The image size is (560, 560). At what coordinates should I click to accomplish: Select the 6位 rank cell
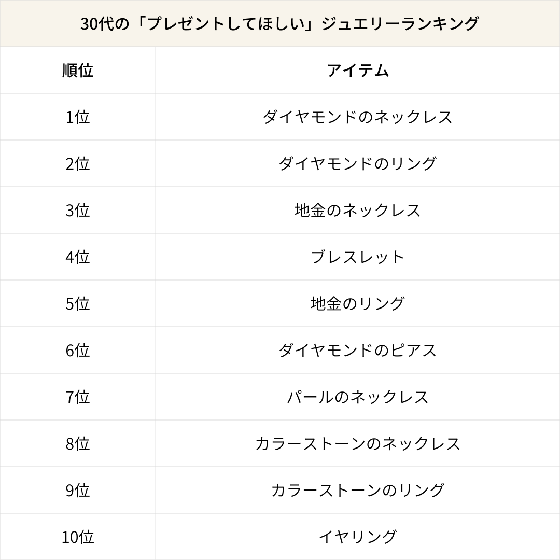pyautogui.click(x=78, y=351)
